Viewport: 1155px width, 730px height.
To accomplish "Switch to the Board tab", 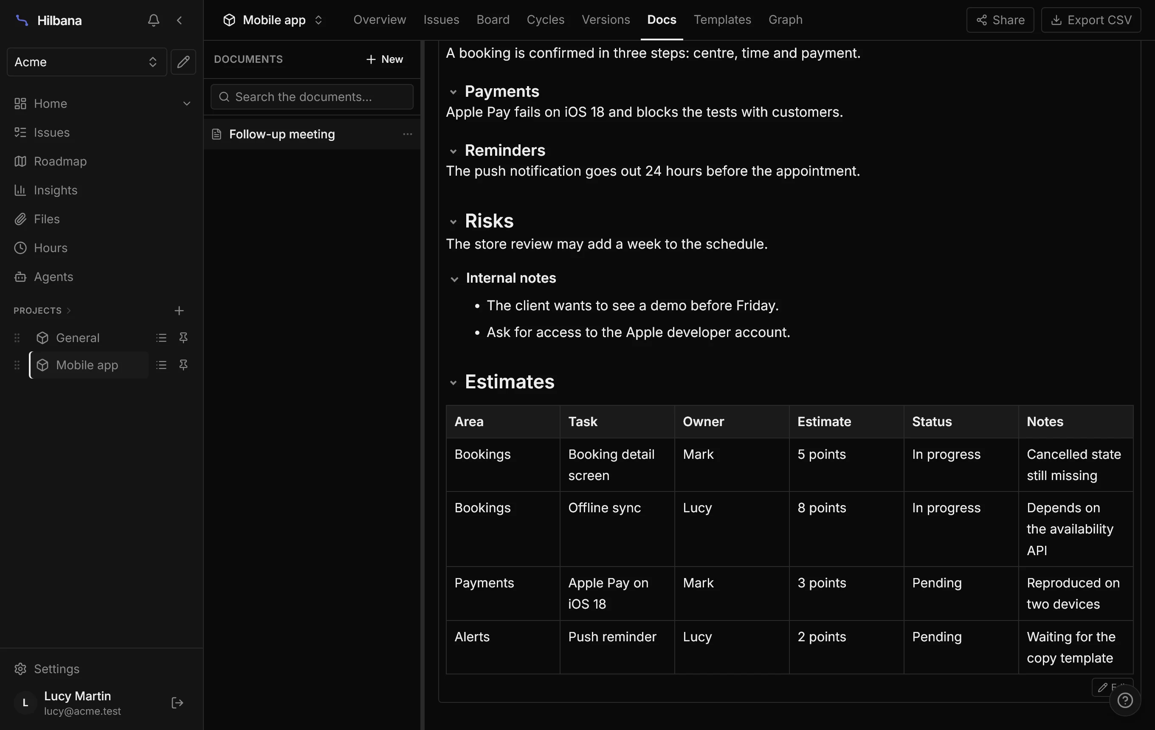I will click(x=493, y=20).
